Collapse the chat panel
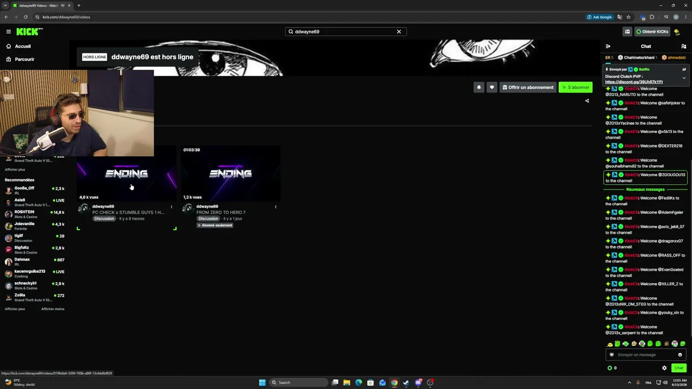 [x=608, y=46]
